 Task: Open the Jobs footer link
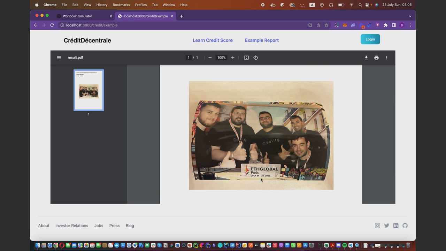(x=99, y=226)
